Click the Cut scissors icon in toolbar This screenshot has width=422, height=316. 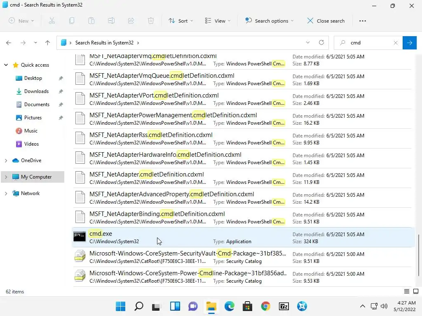tap(52, 21)
